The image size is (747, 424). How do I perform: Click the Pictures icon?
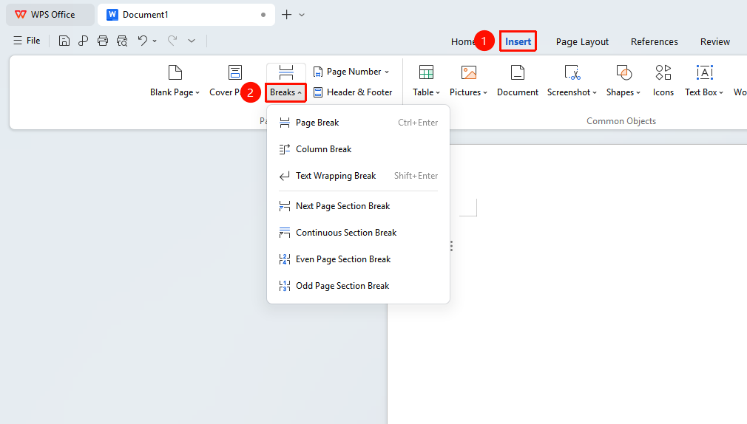469,72
